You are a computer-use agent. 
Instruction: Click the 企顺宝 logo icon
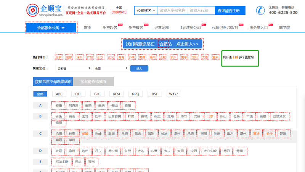pos(32,10)
